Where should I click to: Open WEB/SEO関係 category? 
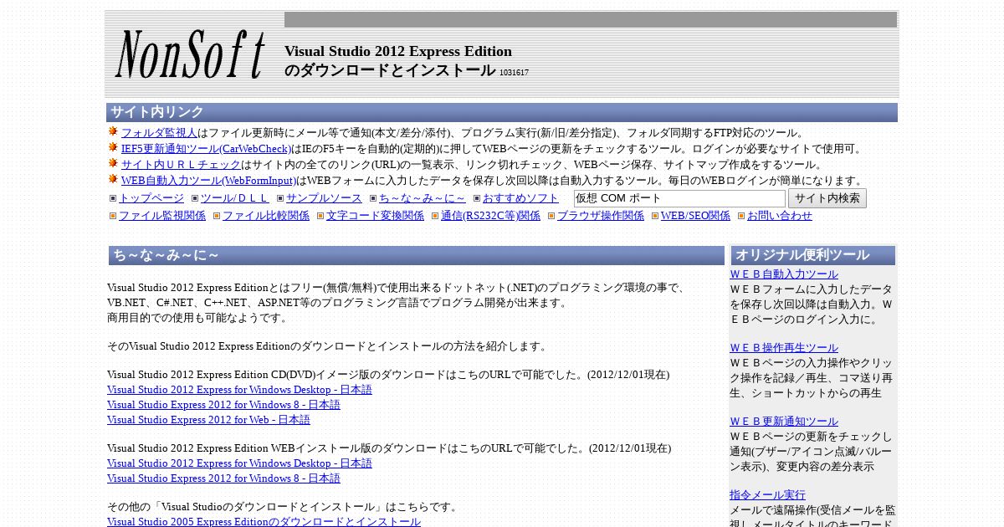click(x=695, y=216)
